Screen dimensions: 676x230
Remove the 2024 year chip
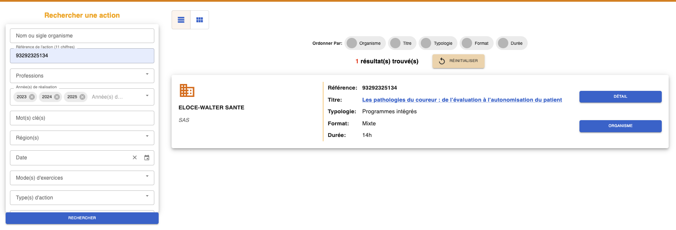click(x=57, y=97)
